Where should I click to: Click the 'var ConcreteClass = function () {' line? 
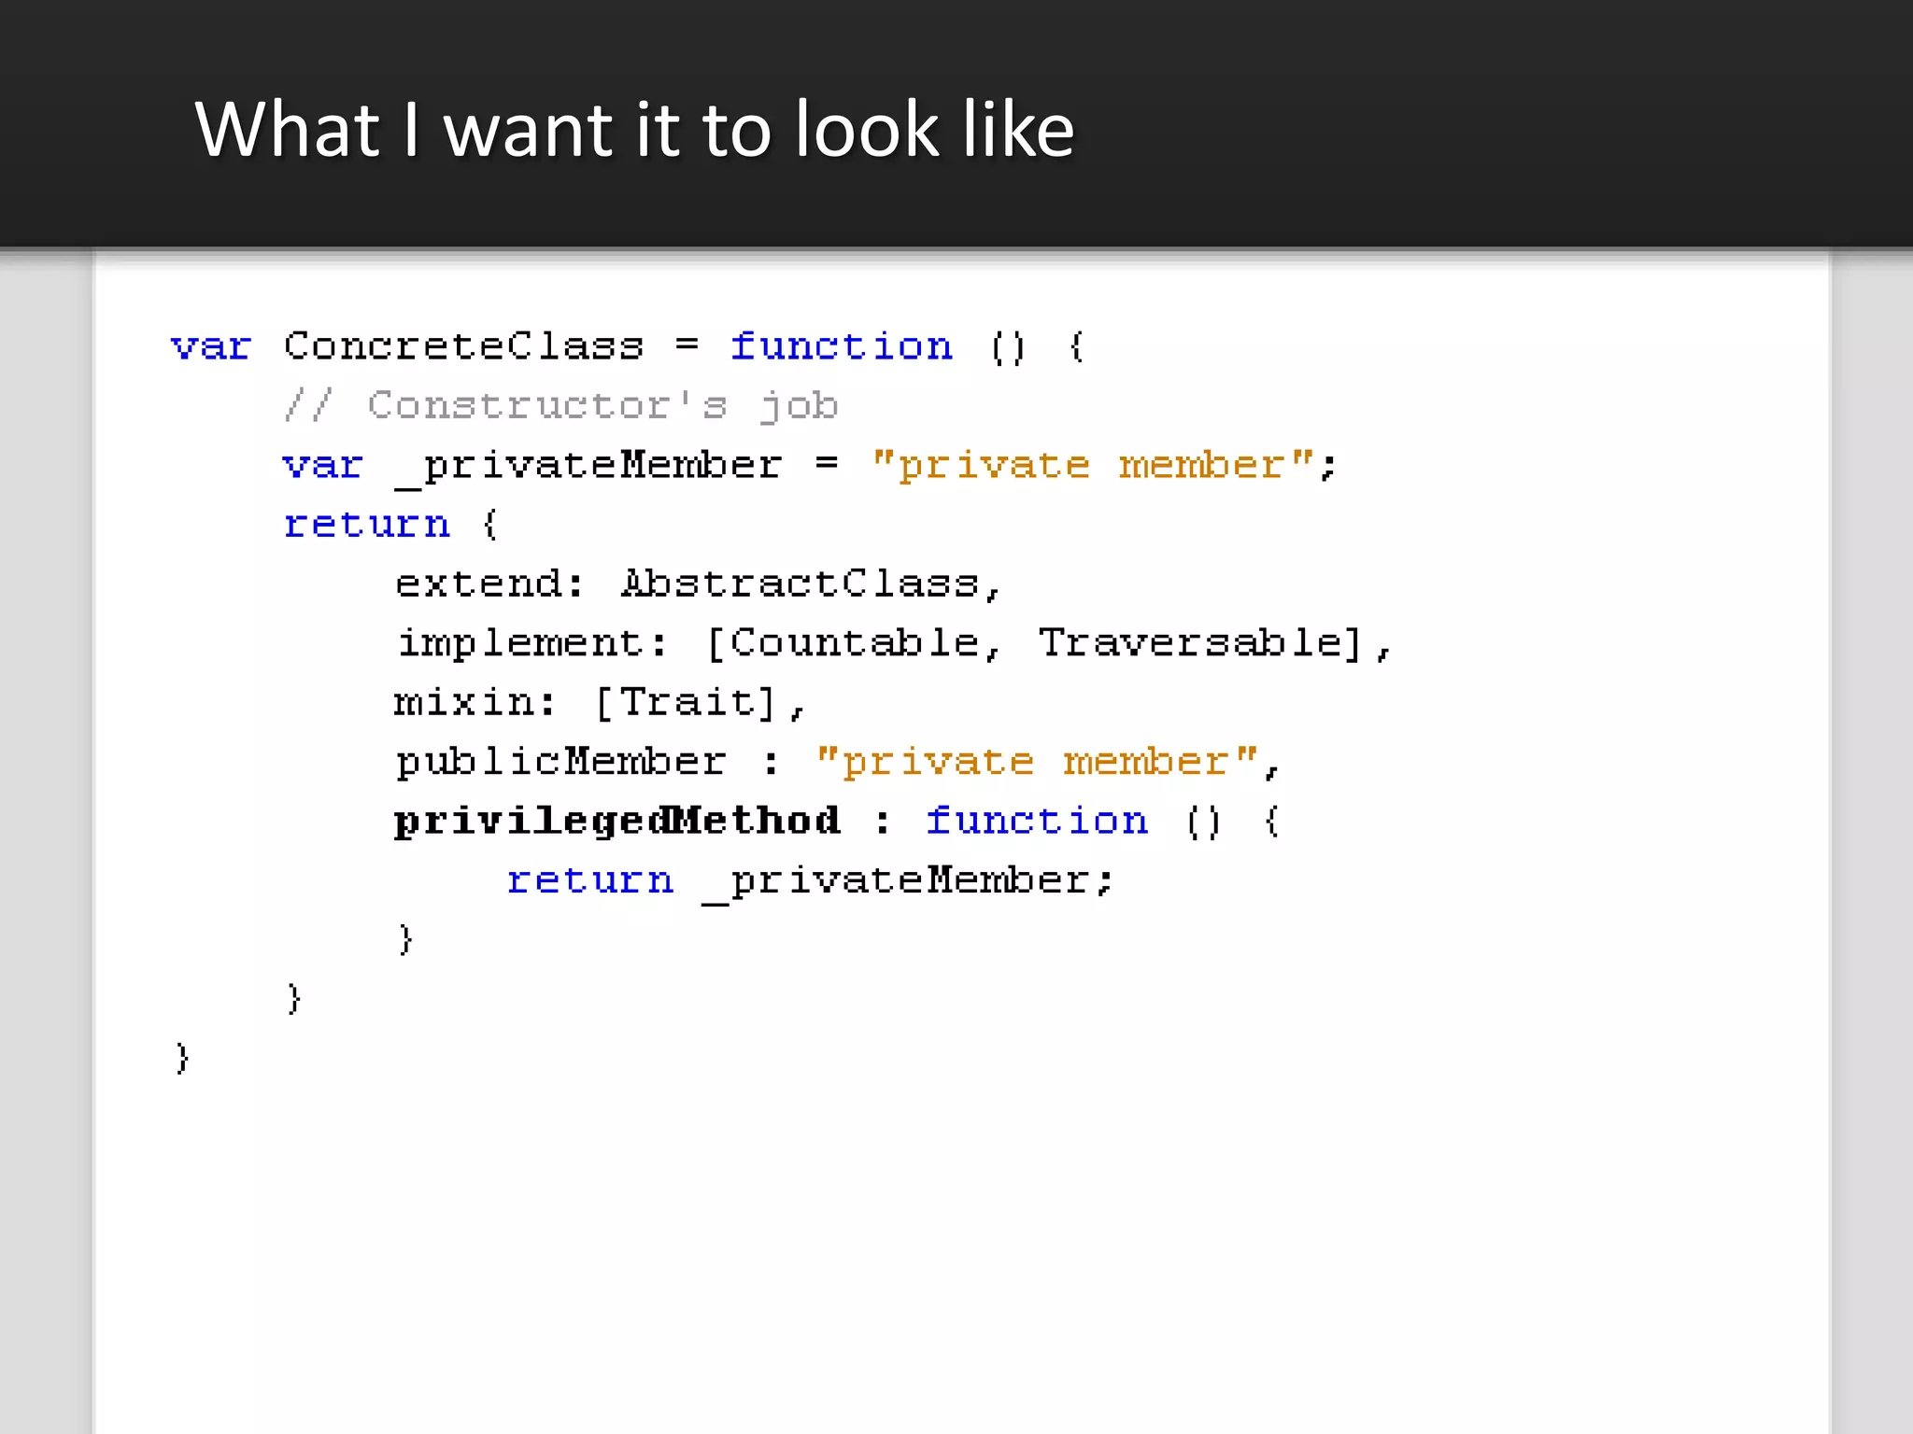click(628, 347)
